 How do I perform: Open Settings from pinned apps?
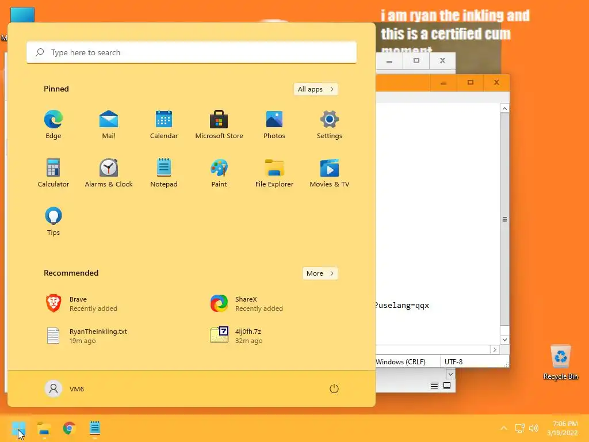pos(330,125)
